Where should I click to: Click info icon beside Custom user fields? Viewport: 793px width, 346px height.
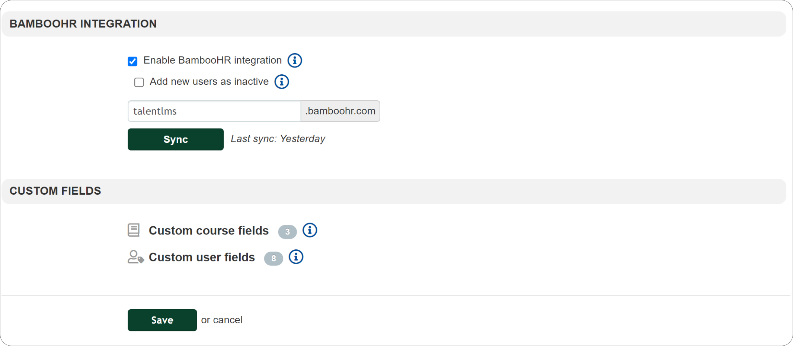[296, 257]
